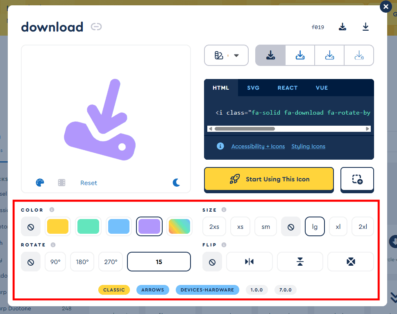Select the xl size option

pyautogui.click(x=338, y=226)
